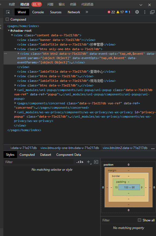This screenshot has height=236, width=156.
Task: Click the 22, 17 problems badge
Action: (36, 4)
